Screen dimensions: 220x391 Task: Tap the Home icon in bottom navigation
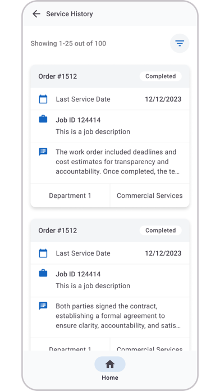point(110,364)
